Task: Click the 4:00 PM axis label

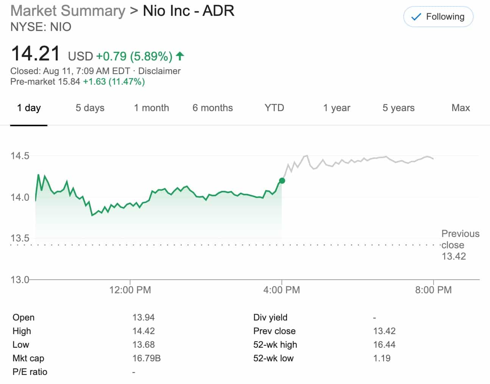Action: pyautogui.click(x=281, y=290)
